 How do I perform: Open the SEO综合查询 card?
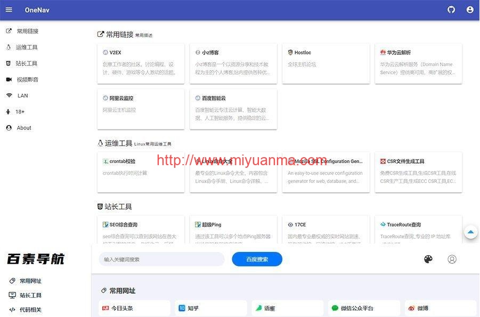[x=141, y=230]
